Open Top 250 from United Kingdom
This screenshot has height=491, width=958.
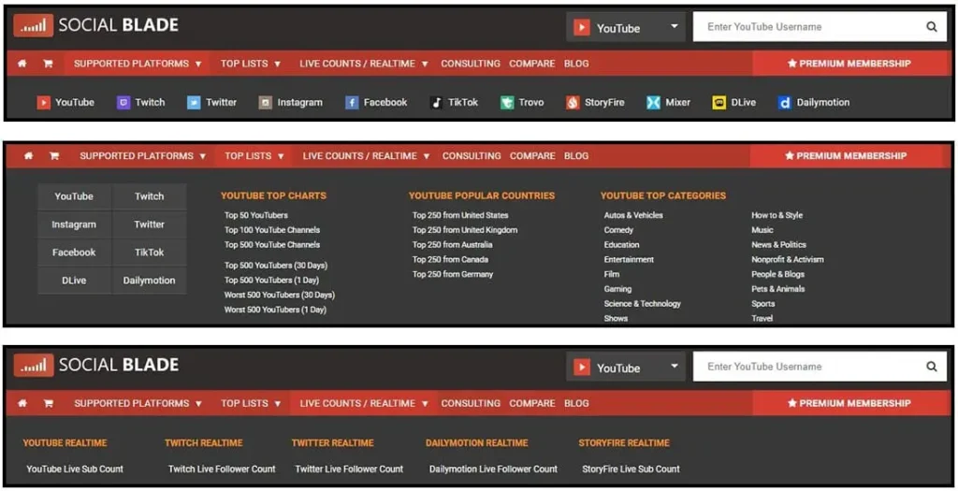click(465, 230)
